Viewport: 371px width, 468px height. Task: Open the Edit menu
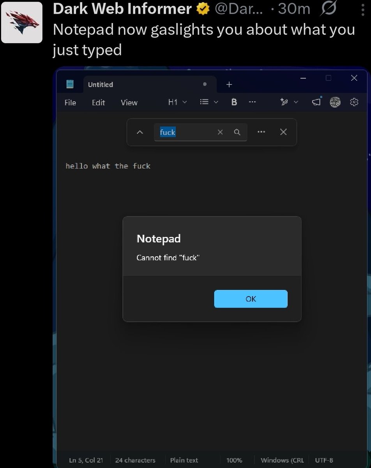98,103
